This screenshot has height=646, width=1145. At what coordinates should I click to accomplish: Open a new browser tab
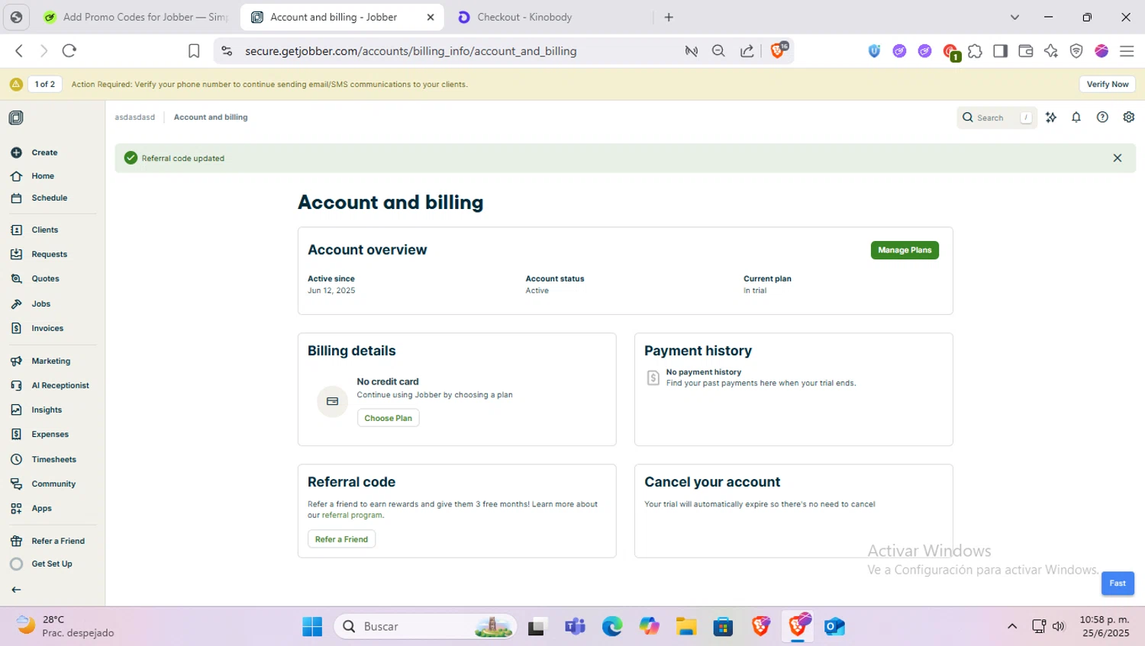(669, 17)
